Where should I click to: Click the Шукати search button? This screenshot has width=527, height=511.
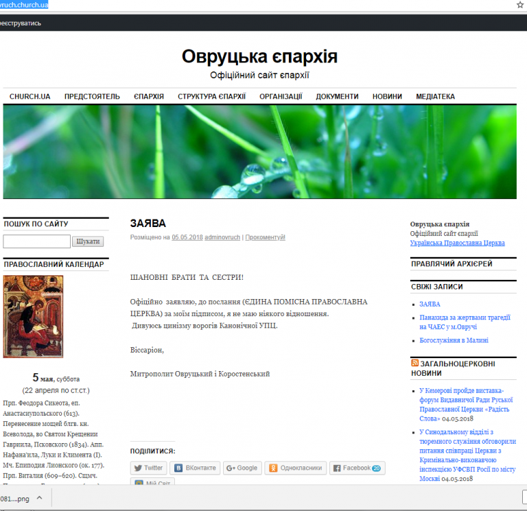point(88,241)
